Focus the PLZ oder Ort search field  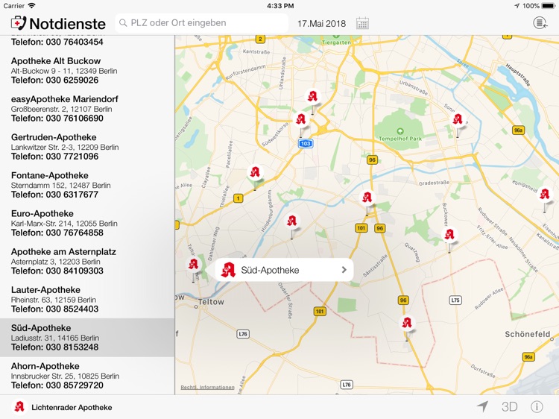[201, 23]
